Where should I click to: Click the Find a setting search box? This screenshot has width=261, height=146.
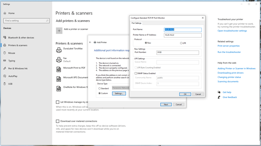26,21
